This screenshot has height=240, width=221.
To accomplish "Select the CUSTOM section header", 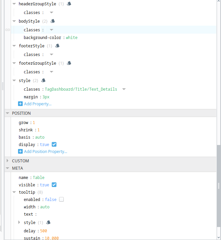I will (x=110, y=161).
